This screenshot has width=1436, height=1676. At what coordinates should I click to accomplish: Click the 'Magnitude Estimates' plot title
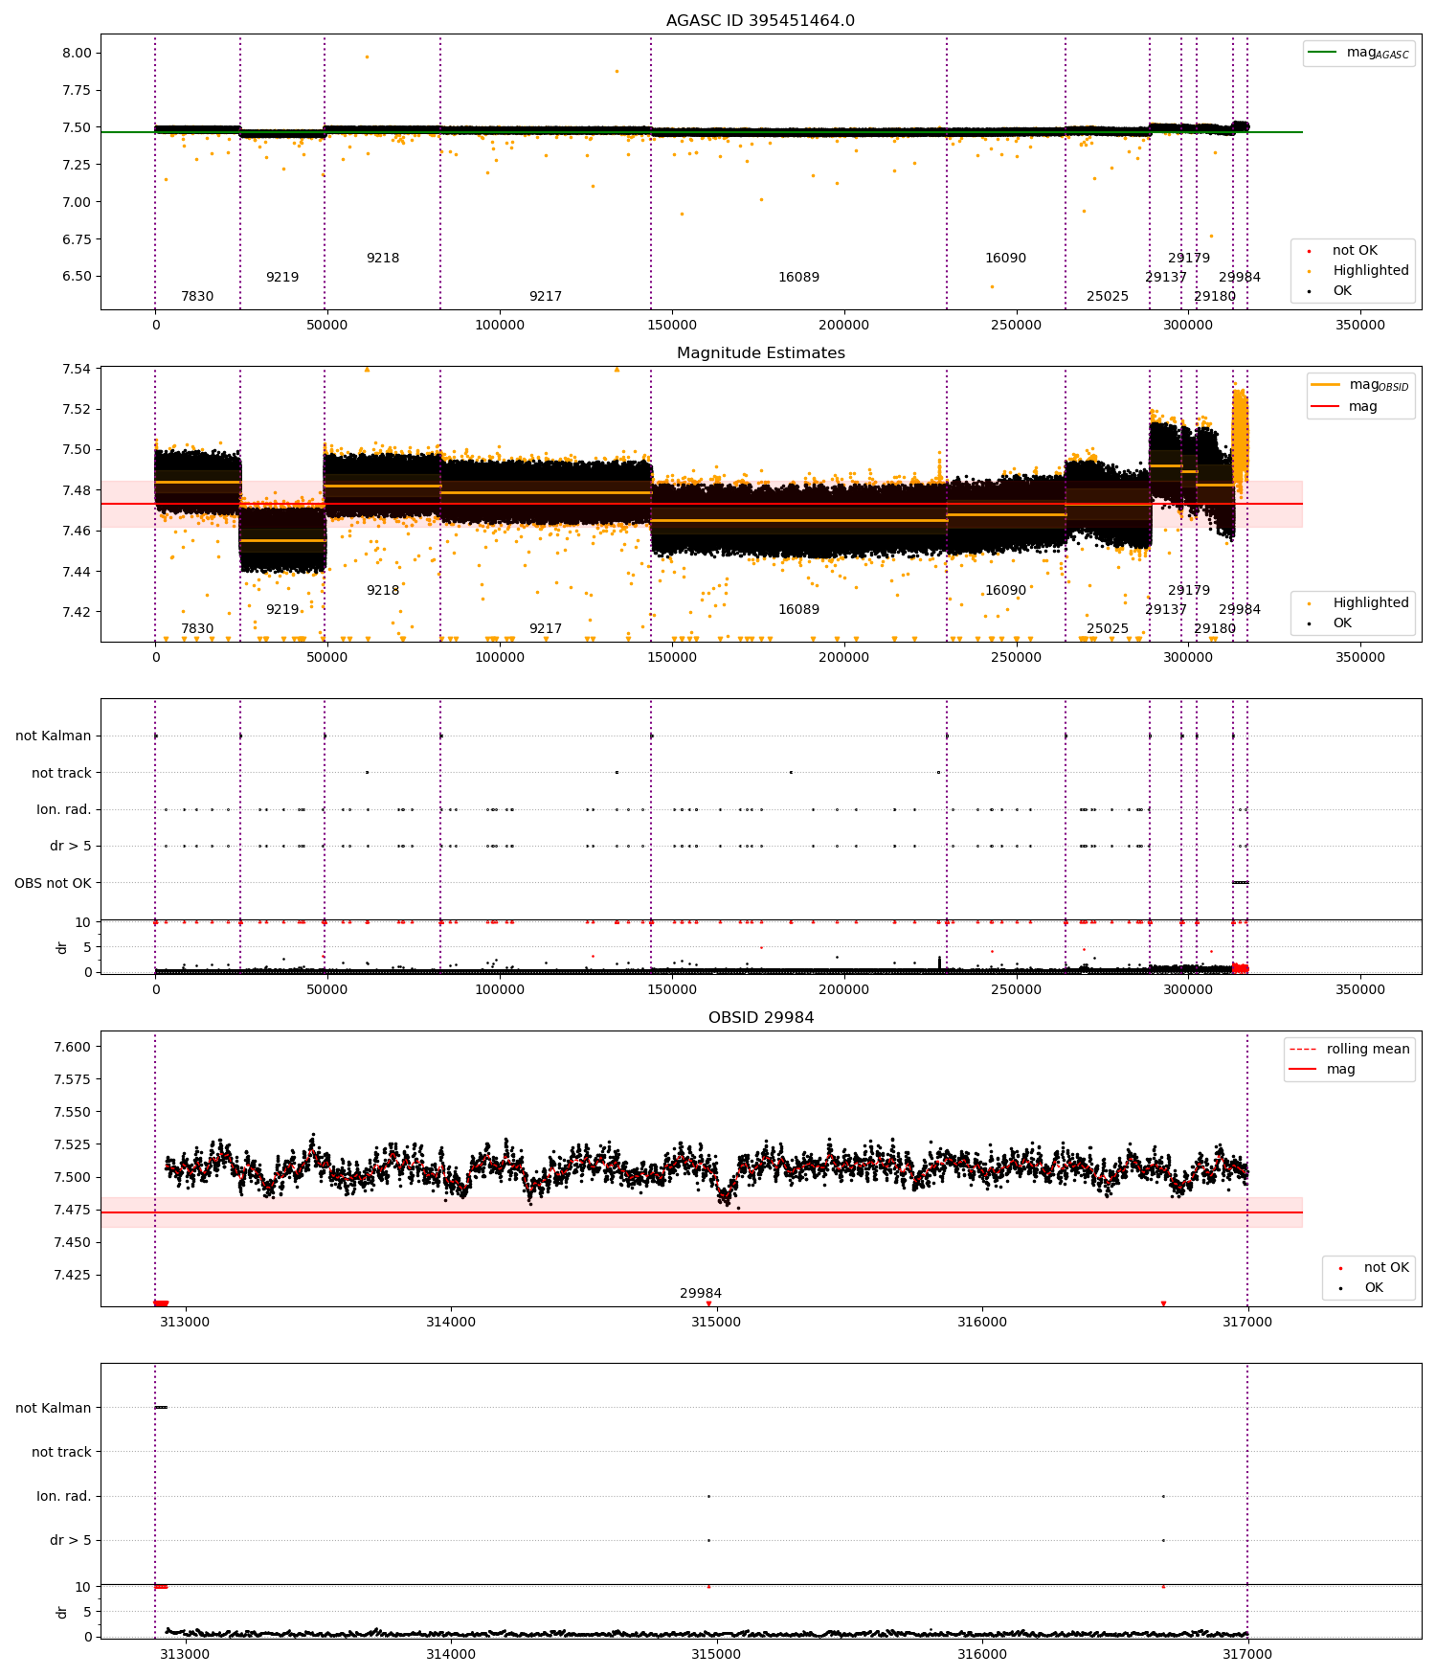click(761, 353)
